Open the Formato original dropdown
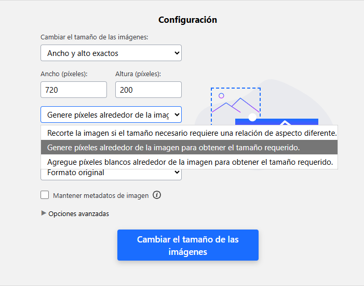Viewport: 364px width, 286px height. pos(111,172)
